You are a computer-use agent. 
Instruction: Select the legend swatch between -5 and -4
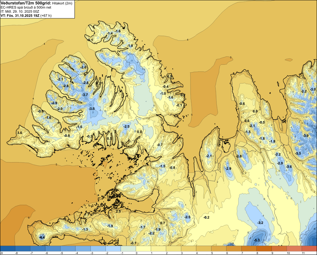(68, 248)
